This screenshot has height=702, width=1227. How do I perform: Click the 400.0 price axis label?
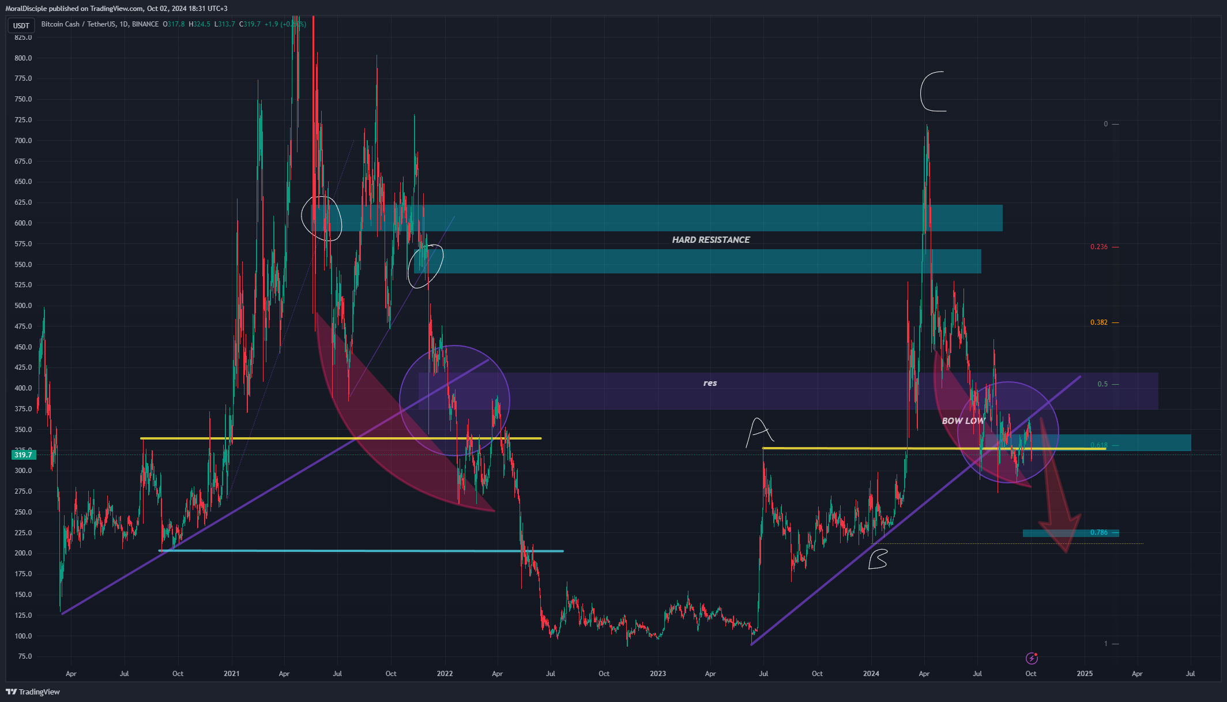pyautogui.click(x=23, y=388)
